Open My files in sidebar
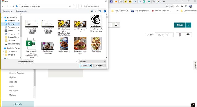Viewport: 197px width, 107px height. point(13,77)
